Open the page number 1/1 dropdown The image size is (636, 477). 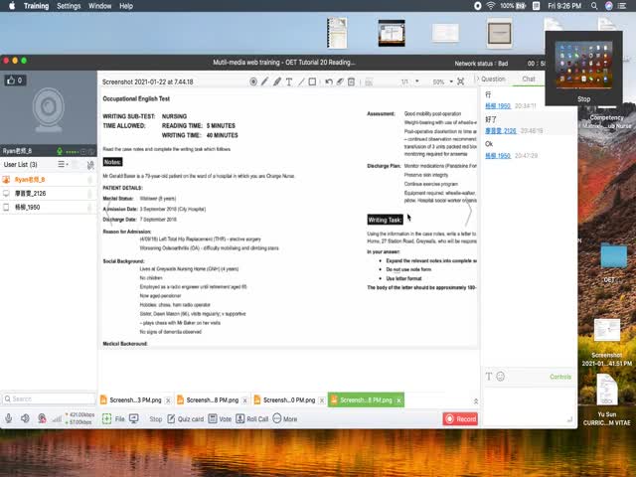409,80
